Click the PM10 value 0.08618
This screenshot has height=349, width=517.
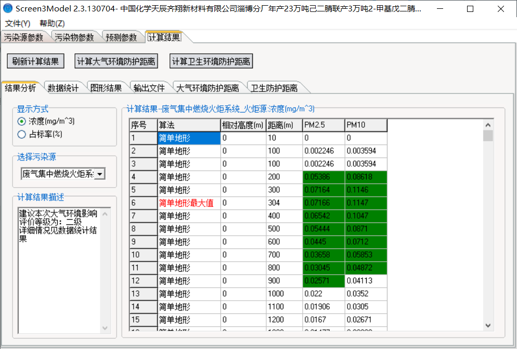coord(366,177)
